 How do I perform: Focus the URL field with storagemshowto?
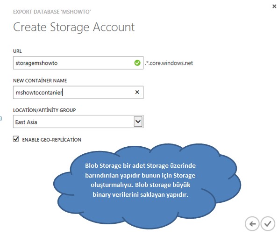[78, 63]
